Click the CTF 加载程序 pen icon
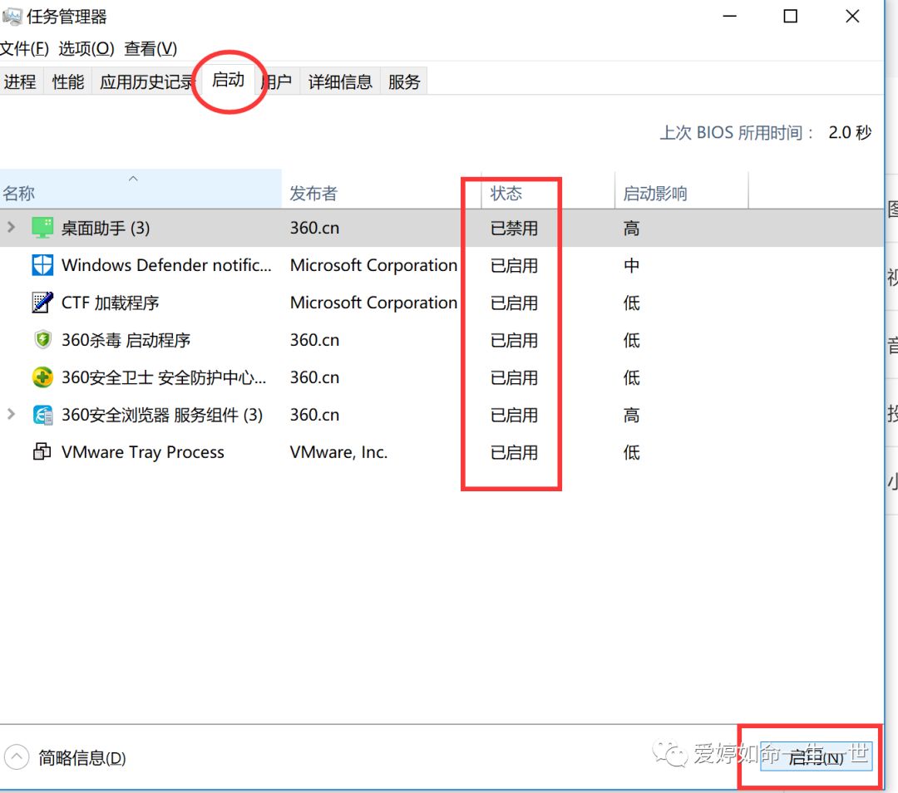898x793 pixels. [x=42, y=303]
